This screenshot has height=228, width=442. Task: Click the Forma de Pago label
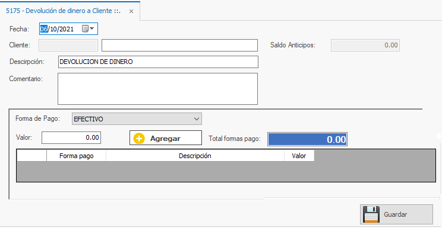[x=38, y=118]
